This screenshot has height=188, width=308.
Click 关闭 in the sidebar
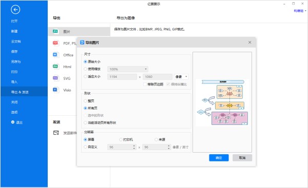click(14, 102)
